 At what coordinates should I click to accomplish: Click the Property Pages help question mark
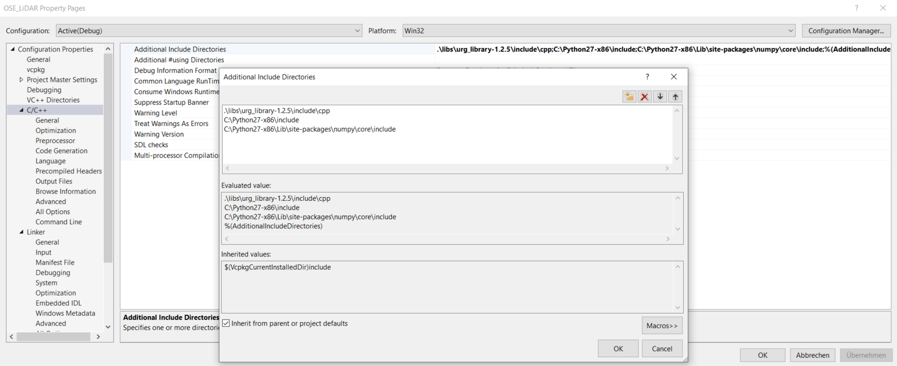coord(857,8)
